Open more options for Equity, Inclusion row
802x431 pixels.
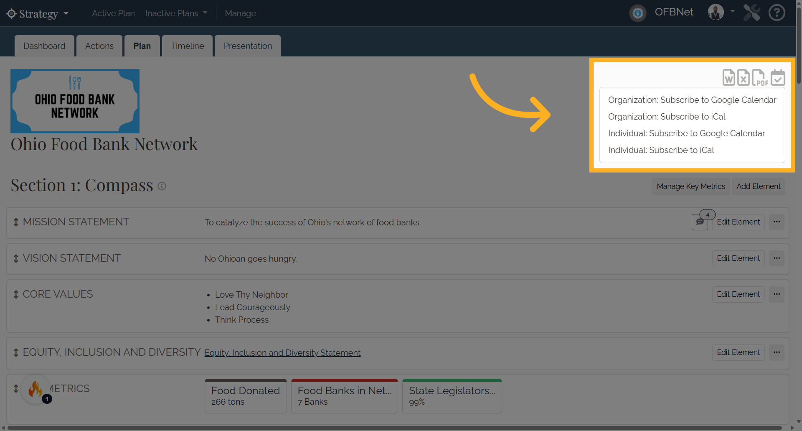[x=777, y=352]
